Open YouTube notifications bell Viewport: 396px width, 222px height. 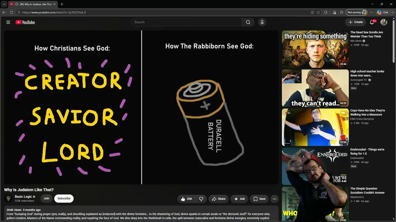[x=373, y=22]
